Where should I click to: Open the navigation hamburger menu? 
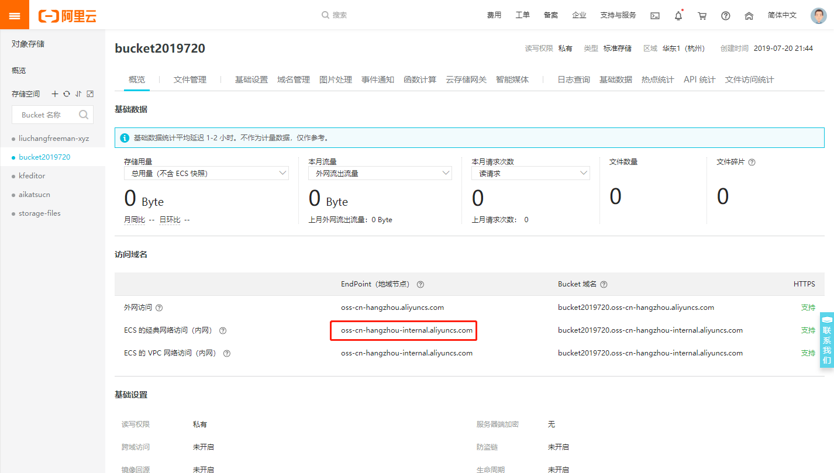[x=14, y=15]
